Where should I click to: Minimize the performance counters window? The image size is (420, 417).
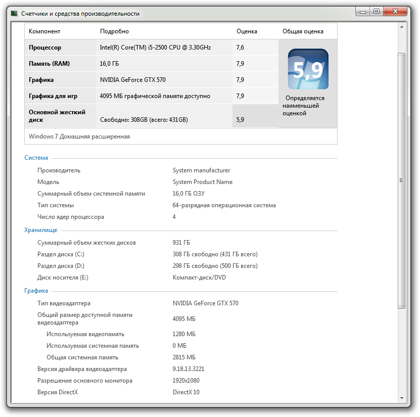pos(363,12)
